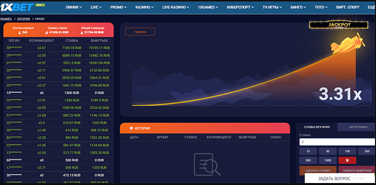376x185 pixels.
Task: Click the 7189.18 RUB stake cell
Action: 72,48
